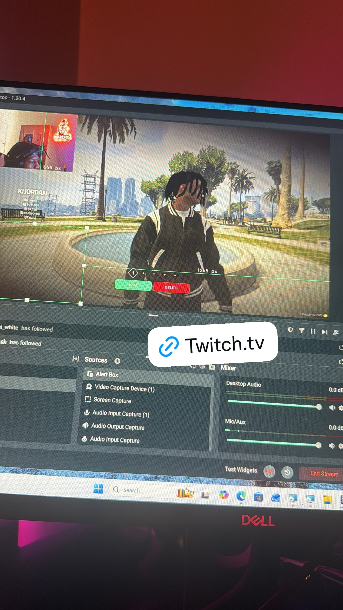This screenshot has height=610, width=343.
Task: Click the skip alert icon
Action: [x=324, y=332]
